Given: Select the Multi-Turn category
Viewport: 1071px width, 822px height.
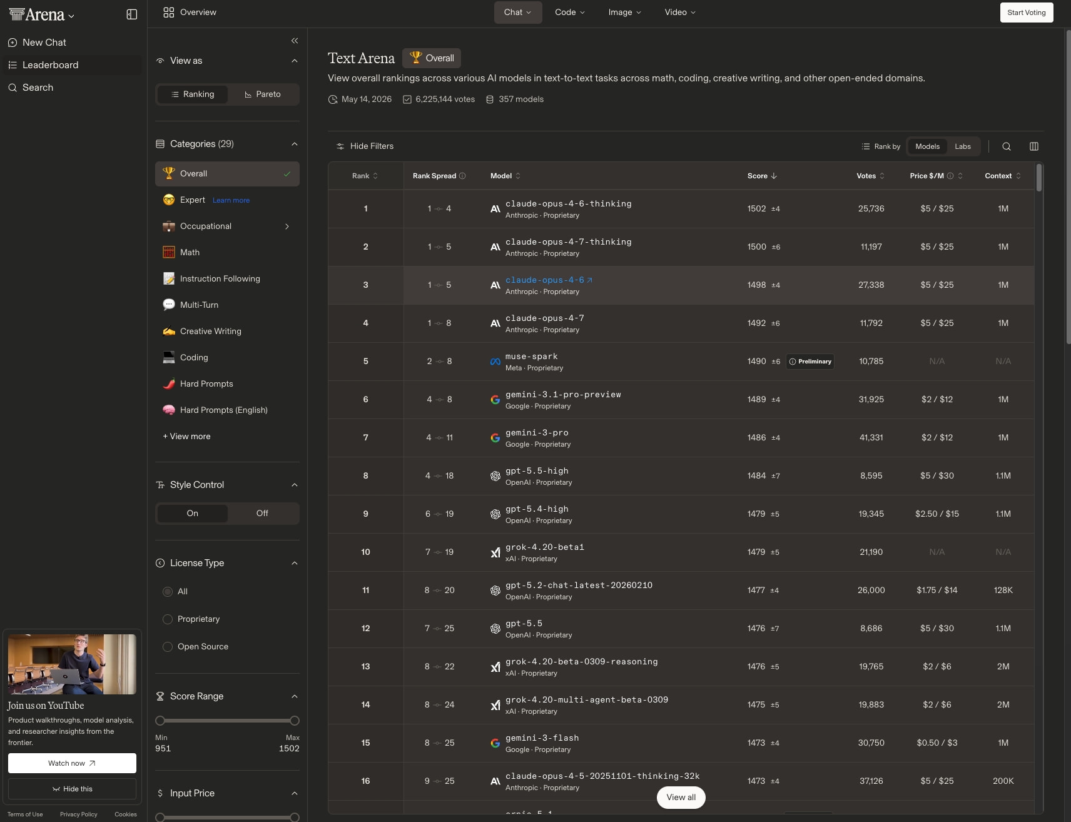Looking at the screenshot, I should [227, 305].
